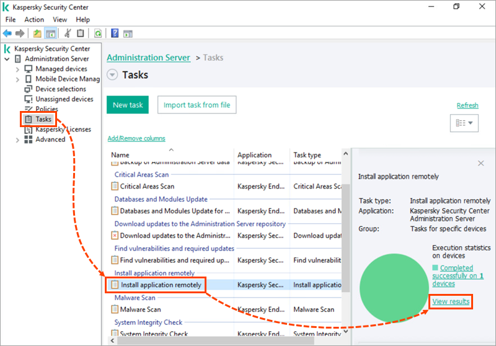Open Help via question mark icon
This screenshot has width=496, height=346.
pos(115,33)
